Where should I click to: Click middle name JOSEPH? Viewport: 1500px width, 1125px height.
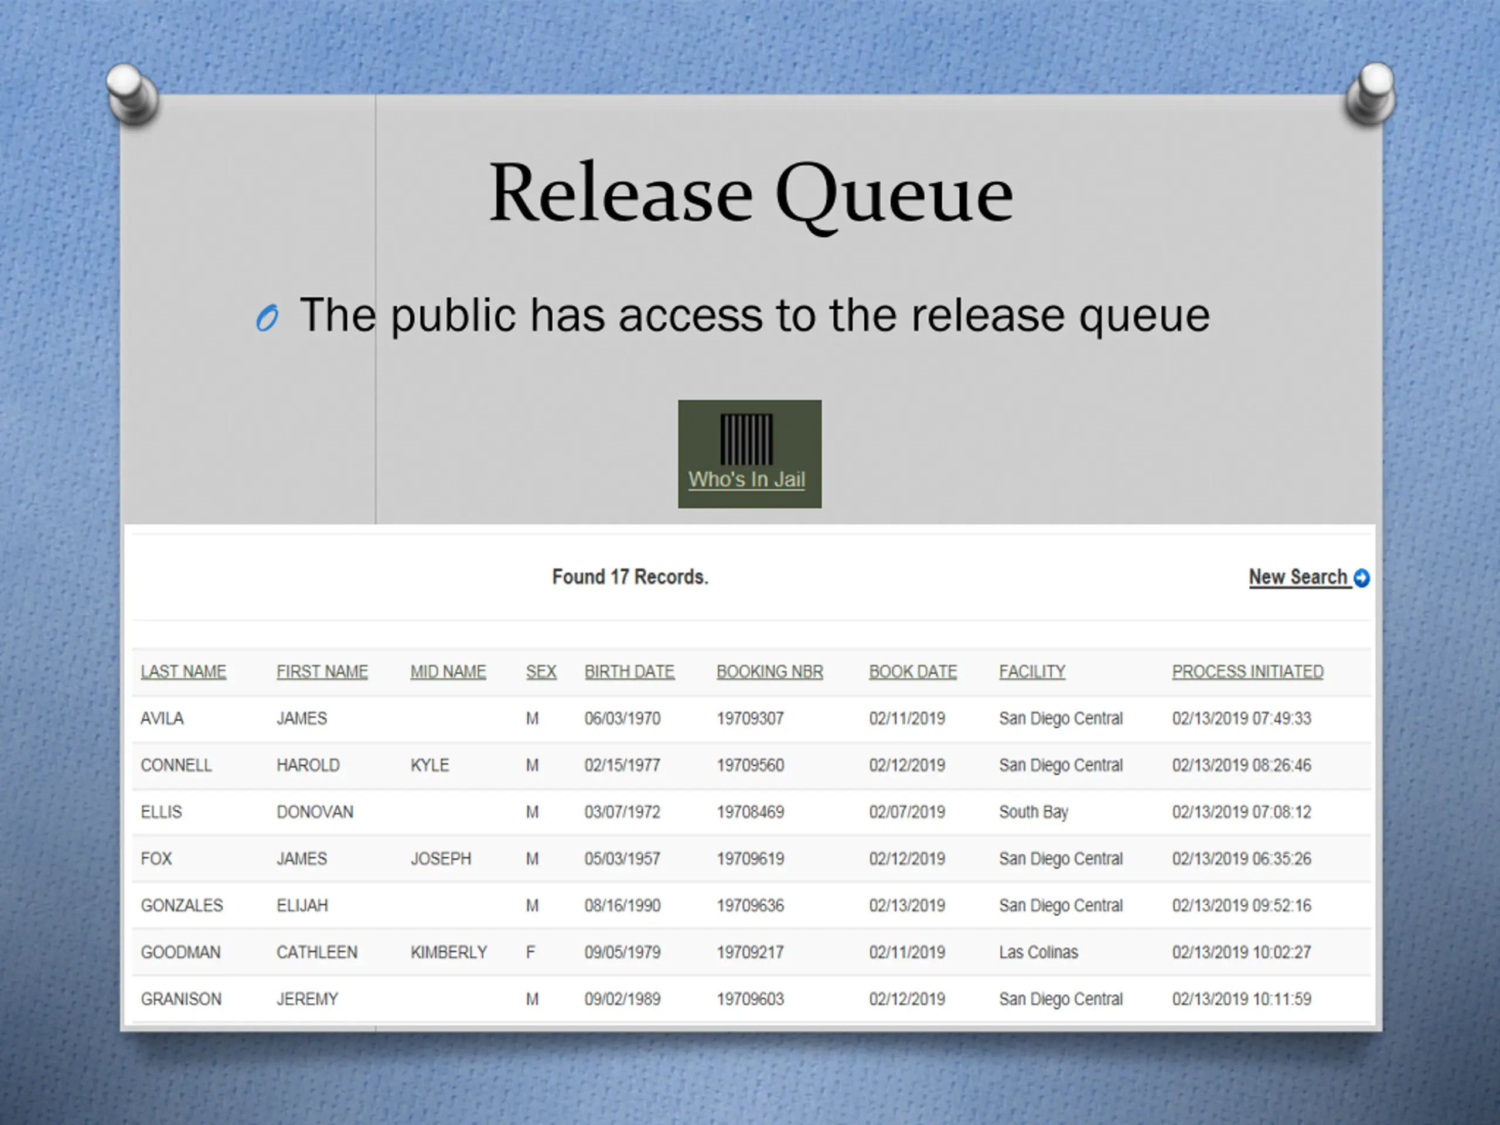441,859
